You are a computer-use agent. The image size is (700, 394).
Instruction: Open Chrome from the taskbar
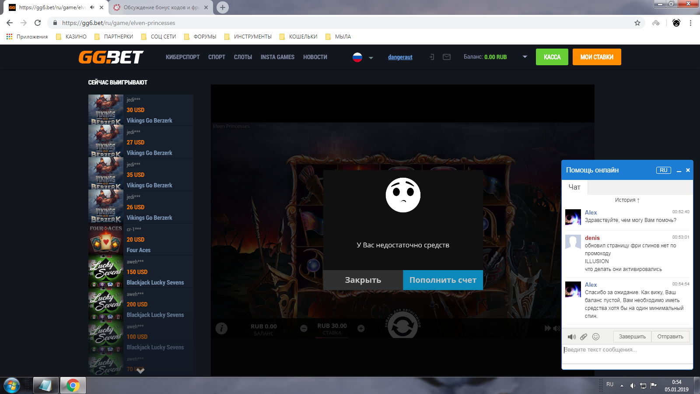click(x=73, y=386)
